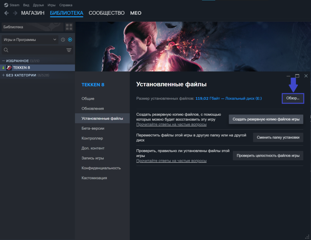Click the TEKKEN 8 properties title
This screenshot has width=311, height=240.
tap(93, 85)
